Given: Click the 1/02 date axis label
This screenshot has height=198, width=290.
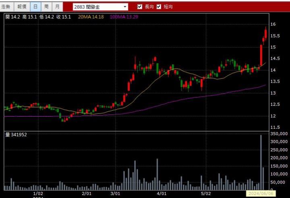Looking at the screenshot, I should [x=38, y=194].
